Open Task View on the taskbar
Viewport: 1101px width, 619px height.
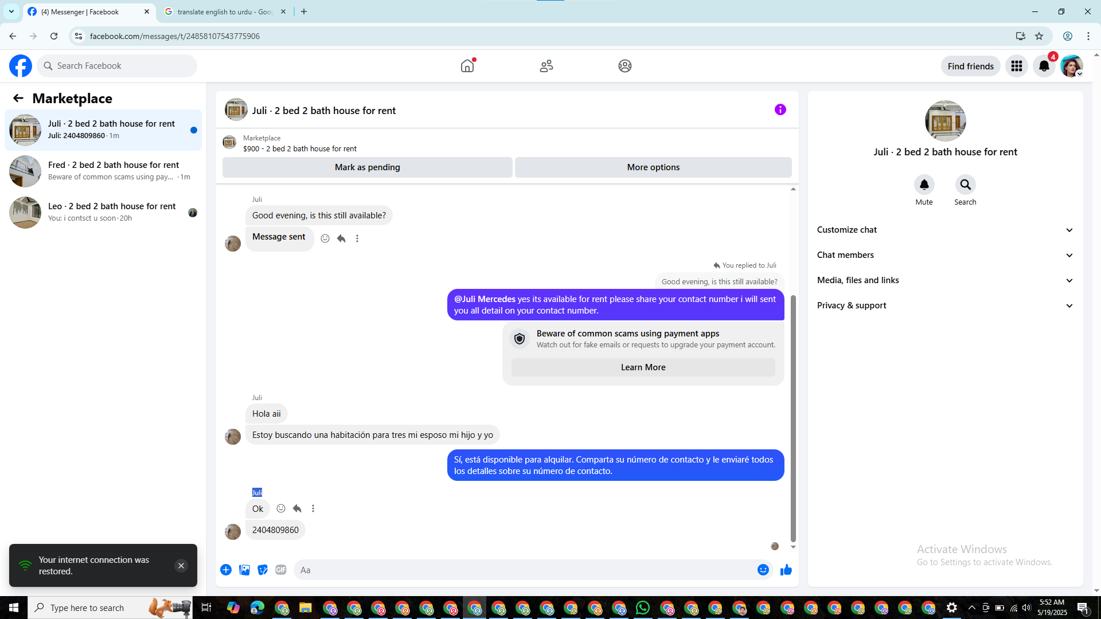coord(206,608)
